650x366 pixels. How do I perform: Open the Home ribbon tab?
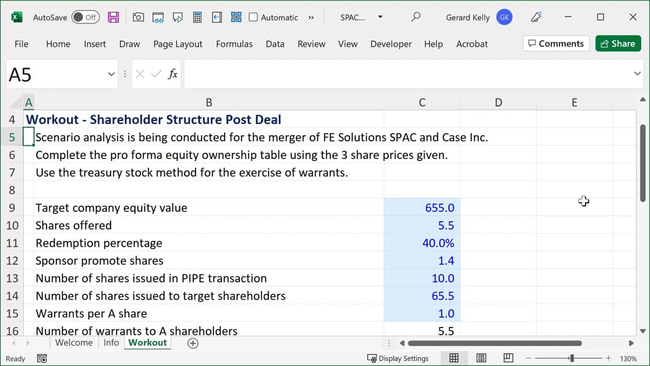click(58, 44)
